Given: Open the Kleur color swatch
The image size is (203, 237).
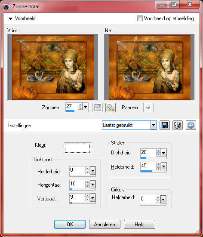Looking at the screenshot, I should pyautogui.click(x=77, y=148).
